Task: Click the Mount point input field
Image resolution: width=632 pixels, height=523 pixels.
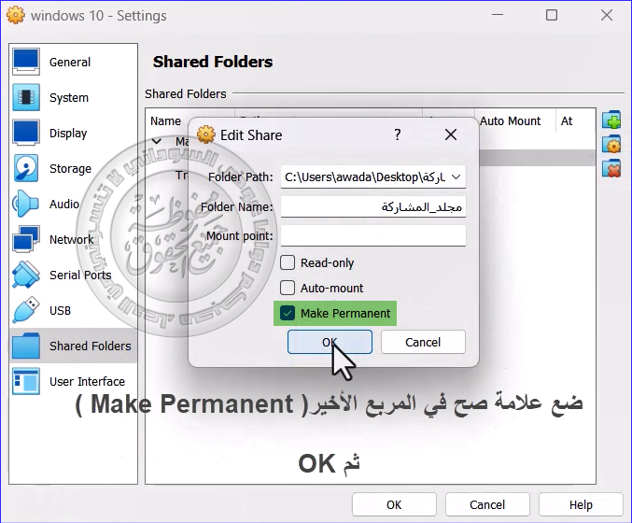Action: [372, 235]
